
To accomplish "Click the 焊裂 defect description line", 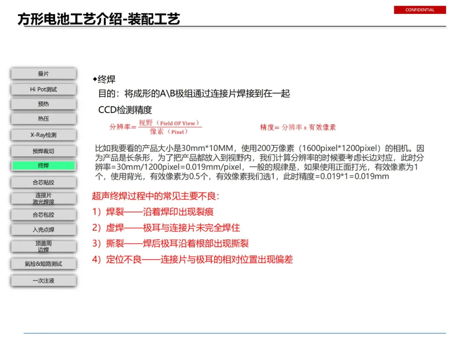I will [153, 212].
